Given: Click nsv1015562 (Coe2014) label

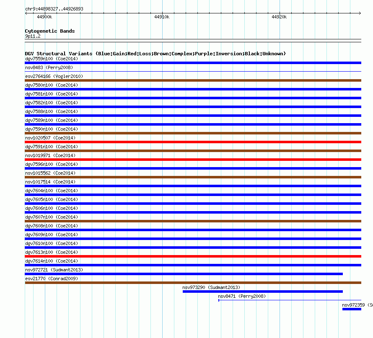Looking at the screenshot, I should coord(50,173).
